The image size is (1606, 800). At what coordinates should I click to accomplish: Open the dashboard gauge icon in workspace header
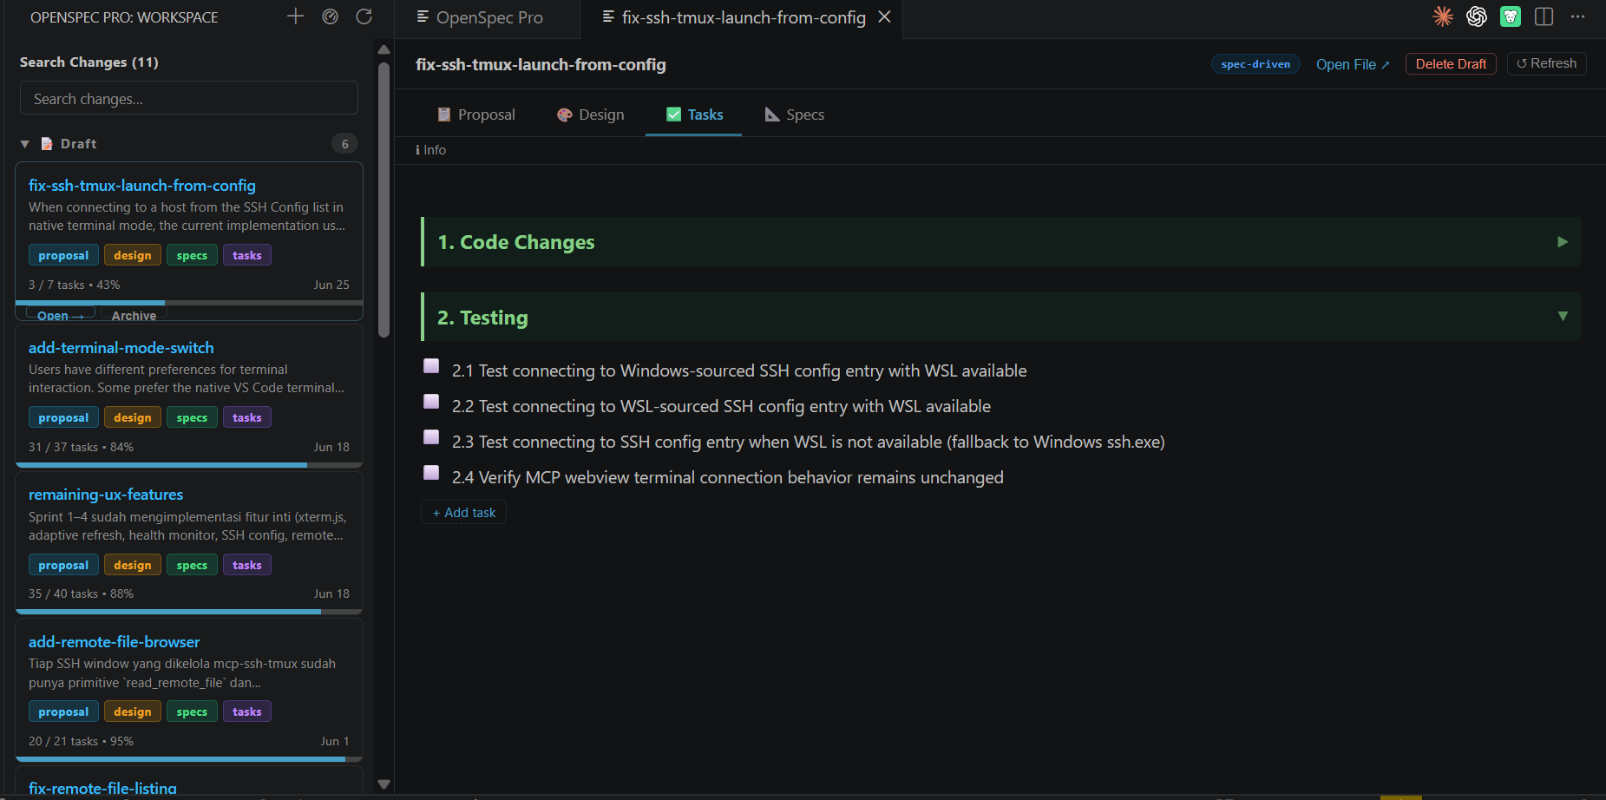click(x=330, y=16)
